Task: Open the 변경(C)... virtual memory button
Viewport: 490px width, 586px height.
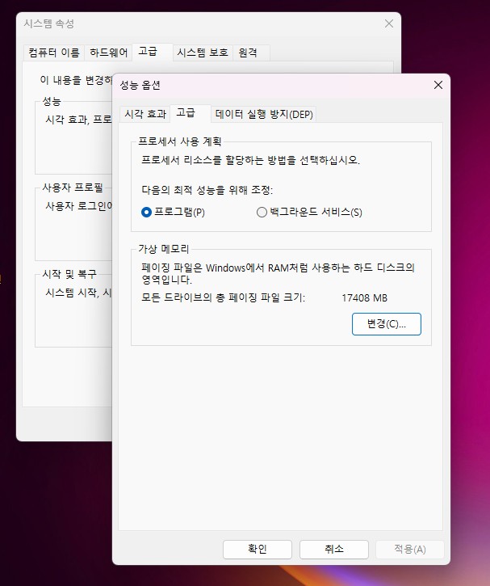Action: pos(386,324)
